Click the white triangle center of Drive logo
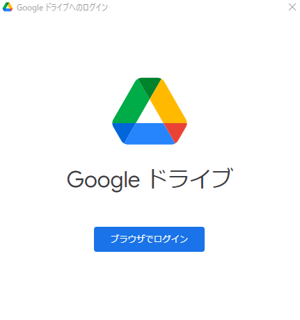Viewport: 300px width, 320px height. pyautogui.click(x=150, y=115)
